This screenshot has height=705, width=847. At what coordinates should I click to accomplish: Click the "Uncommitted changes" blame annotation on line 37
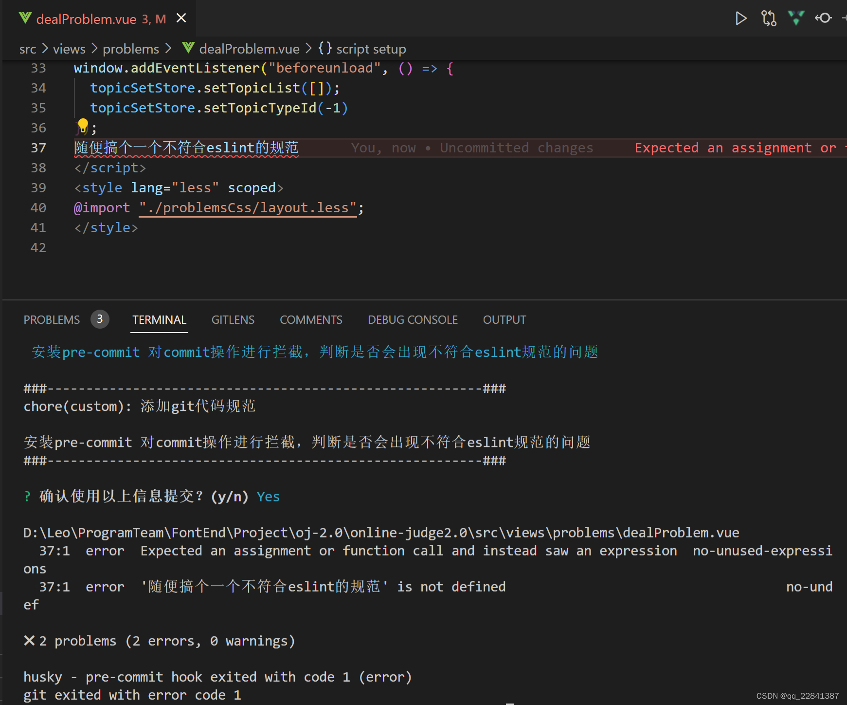pos(516,148)
